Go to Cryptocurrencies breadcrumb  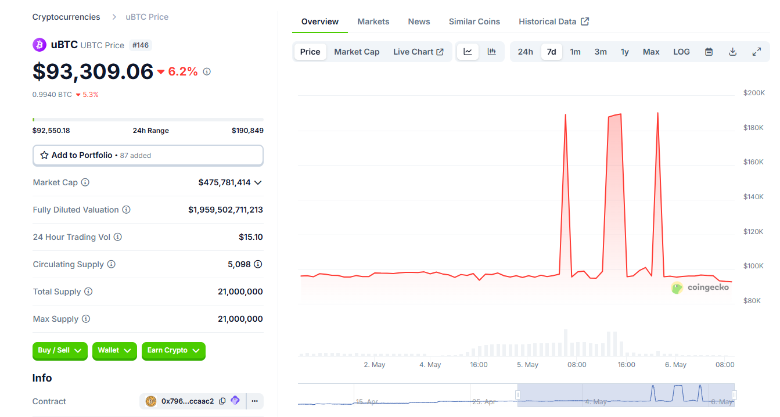66,17
